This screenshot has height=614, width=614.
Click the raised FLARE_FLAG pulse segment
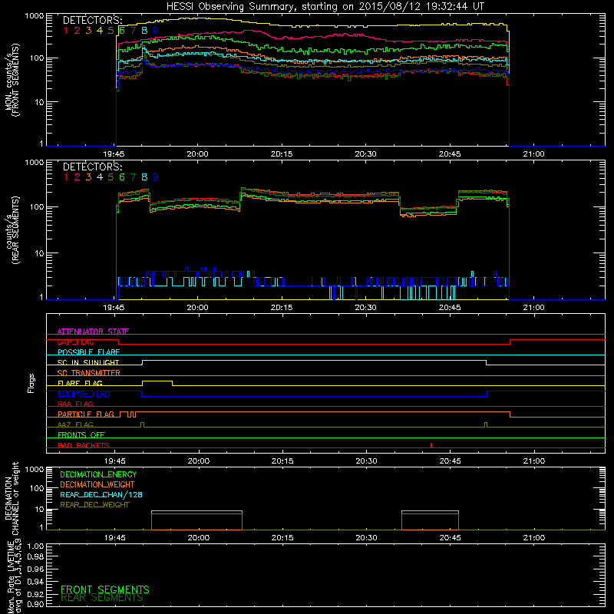(x=157, y=381)
